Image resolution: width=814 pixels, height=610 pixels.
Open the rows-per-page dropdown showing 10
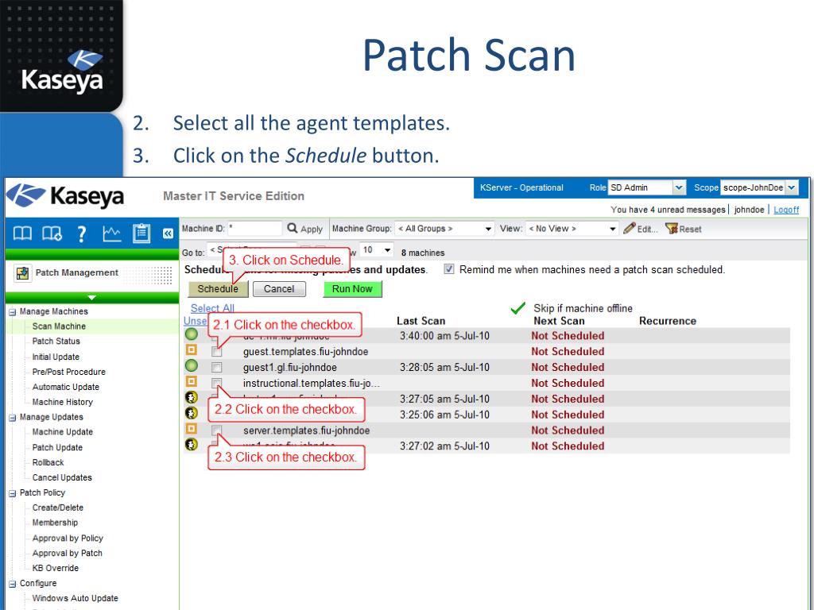pyautogui.click(x=376, y=250)
